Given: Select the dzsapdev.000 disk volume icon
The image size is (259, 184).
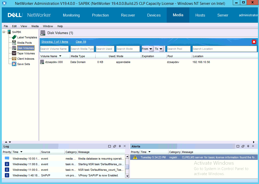Looking at the screenshot, I should tap(42, 62).
